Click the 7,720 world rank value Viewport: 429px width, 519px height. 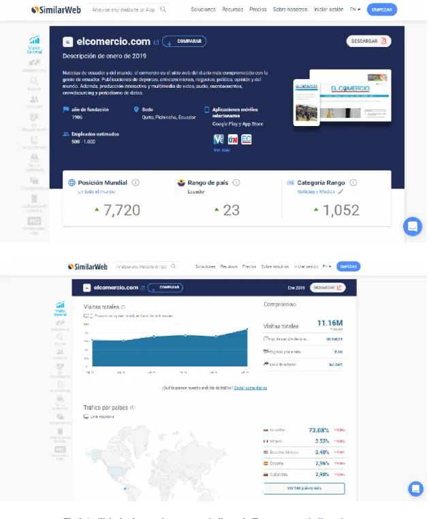tap(121, 210)
